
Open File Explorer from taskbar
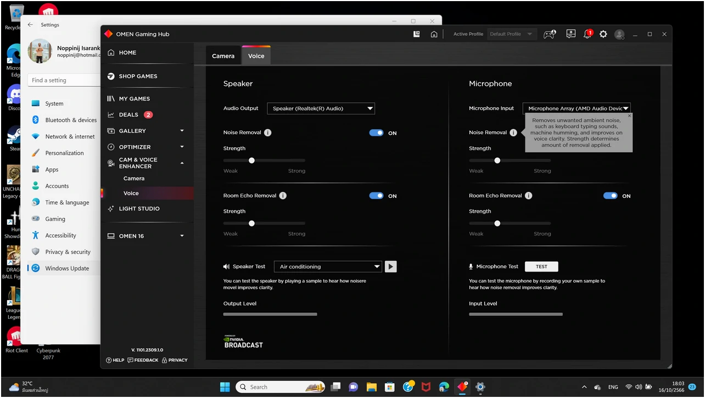click(x=371, y=387)
